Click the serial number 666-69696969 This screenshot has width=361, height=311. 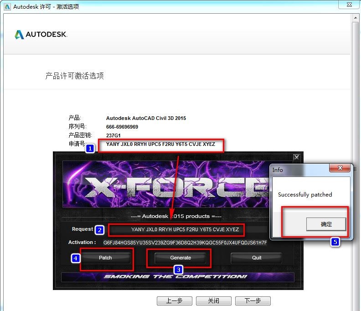122,127
